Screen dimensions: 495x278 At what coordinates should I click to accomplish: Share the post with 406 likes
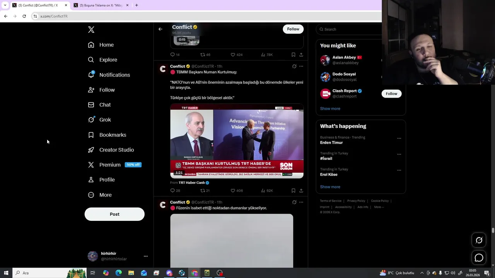click(x=301, y=191)
